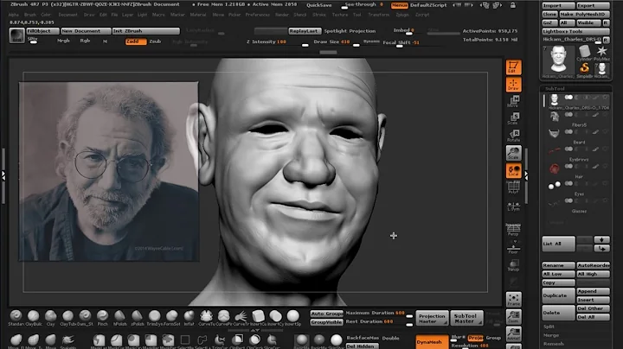Click the Frame icon in right shelf

[x=513, y=300]
